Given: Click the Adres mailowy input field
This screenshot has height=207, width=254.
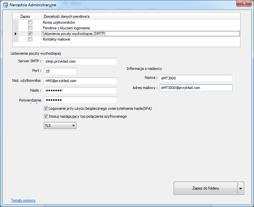Looking at the screenshot, I should tap(196, 88).
